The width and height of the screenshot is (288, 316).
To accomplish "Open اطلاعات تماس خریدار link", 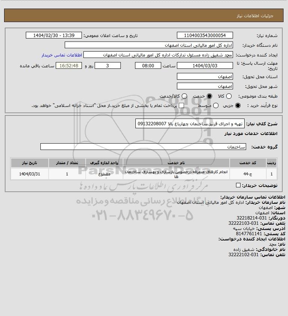I will point(62,55).
